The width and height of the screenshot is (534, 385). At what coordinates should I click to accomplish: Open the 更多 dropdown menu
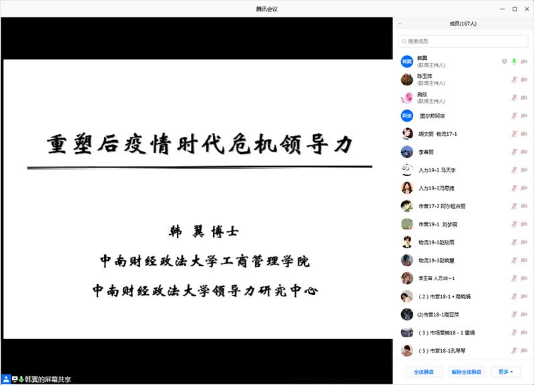click(505, 371)
